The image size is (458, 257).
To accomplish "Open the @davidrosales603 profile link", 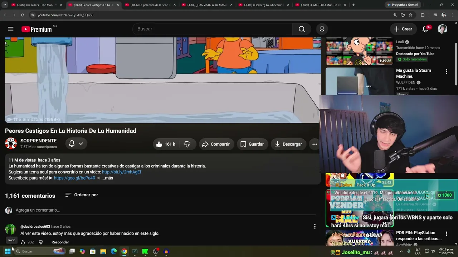I will pyautogui.click(x=35, y=227).
